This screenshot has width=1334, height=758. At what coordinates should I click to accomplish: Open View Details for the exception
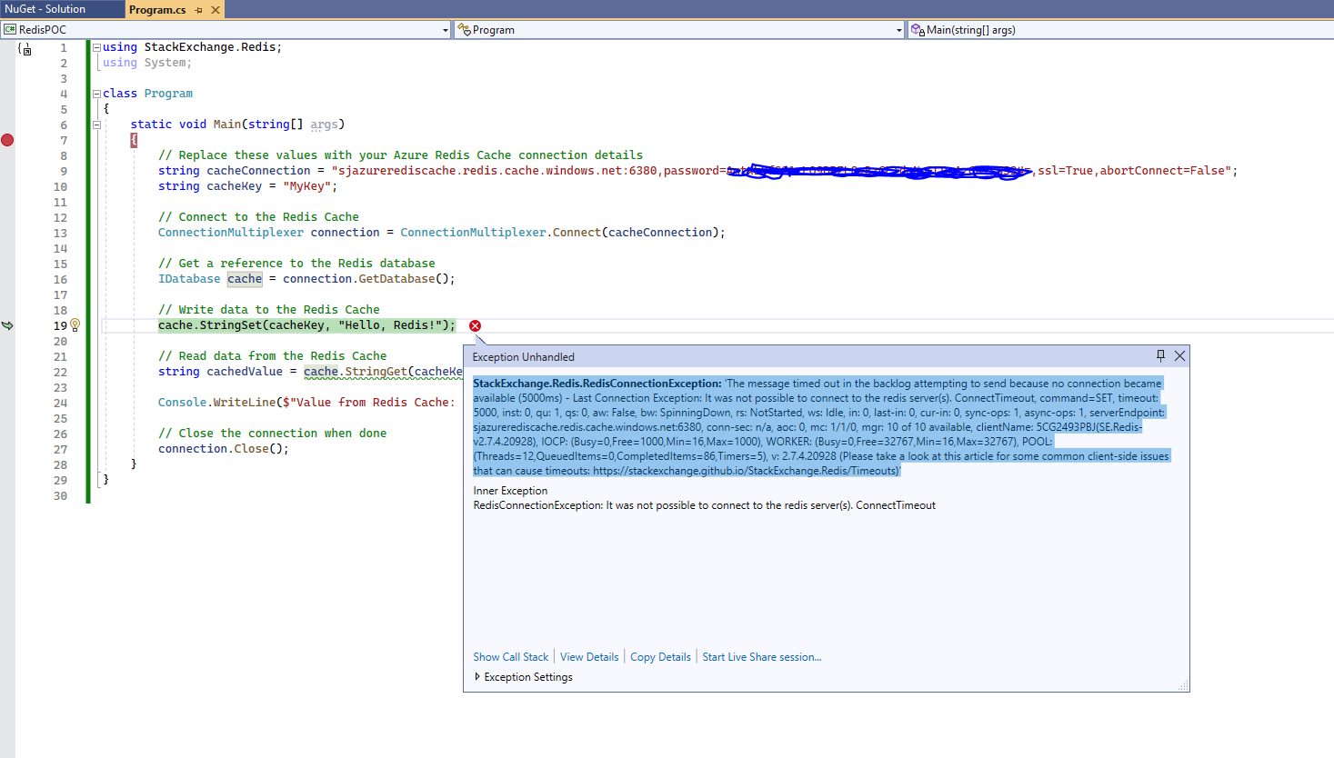click(589, 657)
